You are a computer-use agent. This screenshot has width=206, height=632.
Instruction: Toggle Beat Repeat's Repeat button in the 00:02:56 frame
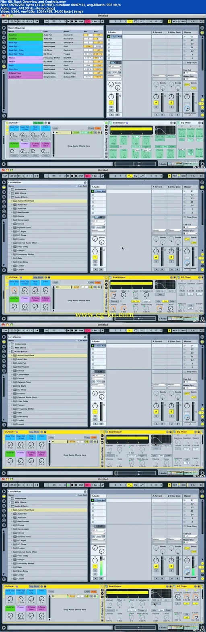pyautogui.click(x=114, y=301)
